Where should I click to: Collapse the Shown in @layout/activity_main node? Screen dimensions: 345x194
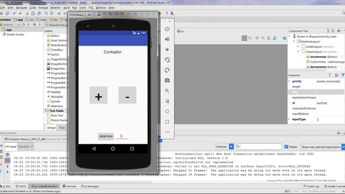coord(289,36)
